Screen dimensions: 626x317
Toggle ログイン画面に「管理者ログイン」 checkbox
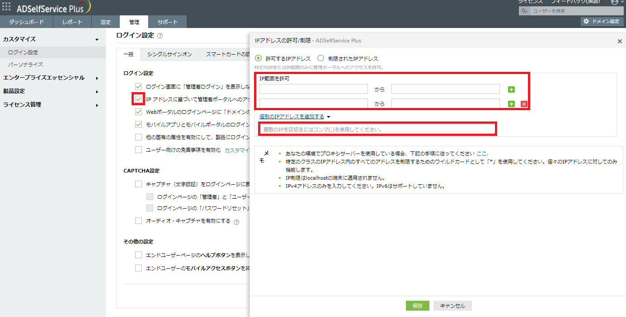(x=139, y=86)
